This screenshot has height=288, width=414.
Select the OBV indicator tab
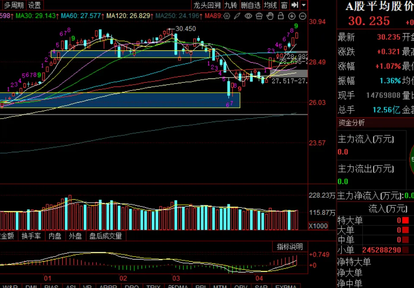(x=240, y=286)
